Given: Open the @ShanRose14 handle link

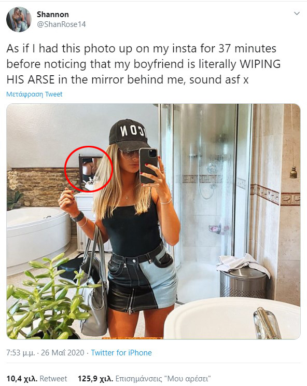Looking at the screenshot, I should click(61, 24).
